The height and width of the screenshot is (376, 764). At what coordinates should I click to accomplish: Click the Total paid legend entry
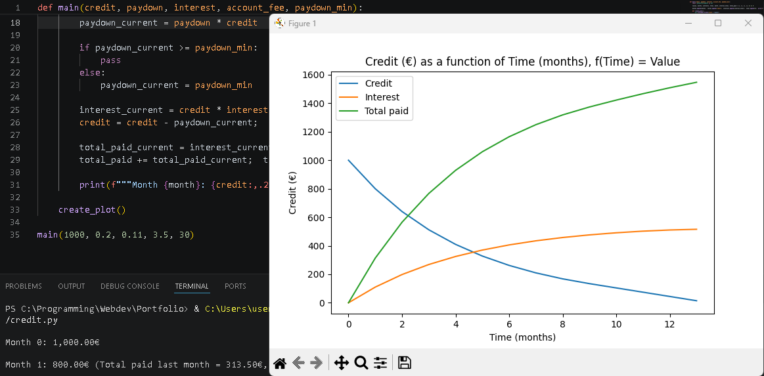(x=374, y=112)
